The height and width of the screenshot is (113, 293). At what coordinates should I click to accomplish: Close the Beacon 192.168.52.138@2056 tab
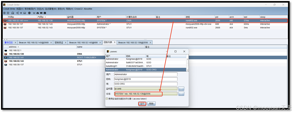click(x=150, y=42)
